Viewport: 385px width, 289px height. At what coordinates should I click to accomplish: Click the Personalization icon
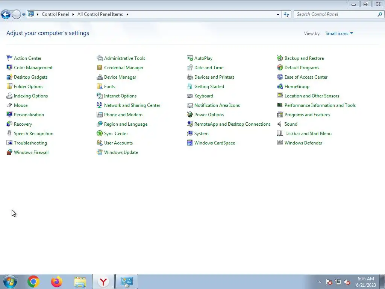coord(9,114)
